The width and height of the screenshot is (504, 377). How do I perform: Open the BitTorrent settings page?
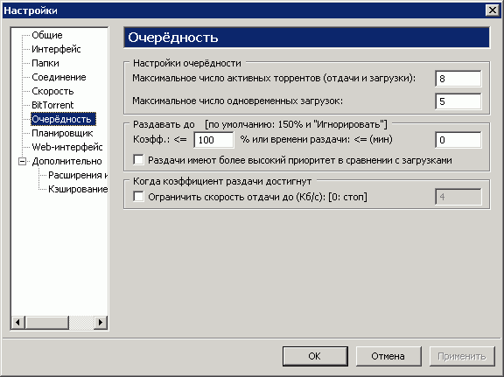[52, 105]
